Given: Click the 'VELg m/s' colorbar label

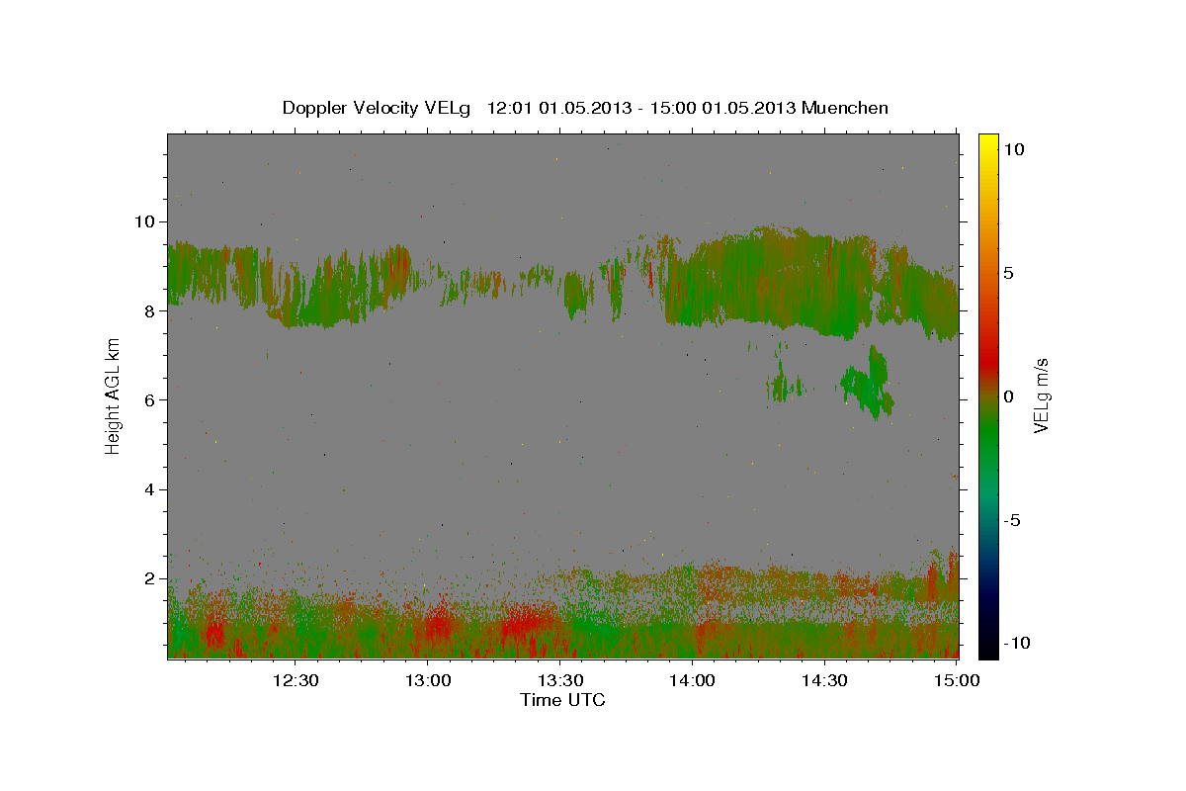Looking at the screenshot, I should click(x=1041, y=395).
